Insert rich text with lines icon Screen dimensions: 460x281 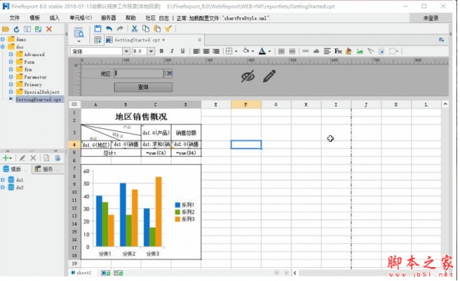[327, 51]
